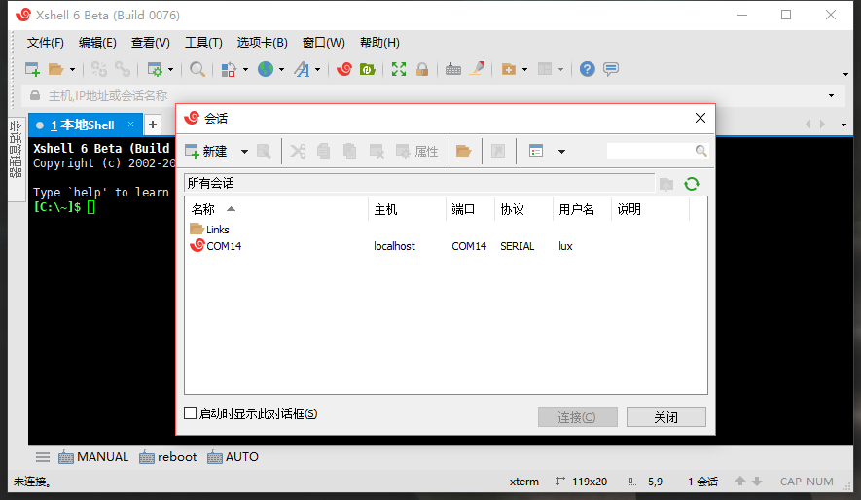Click the session search field
This screenshot has width=861, height=500.
click(650, 151)
